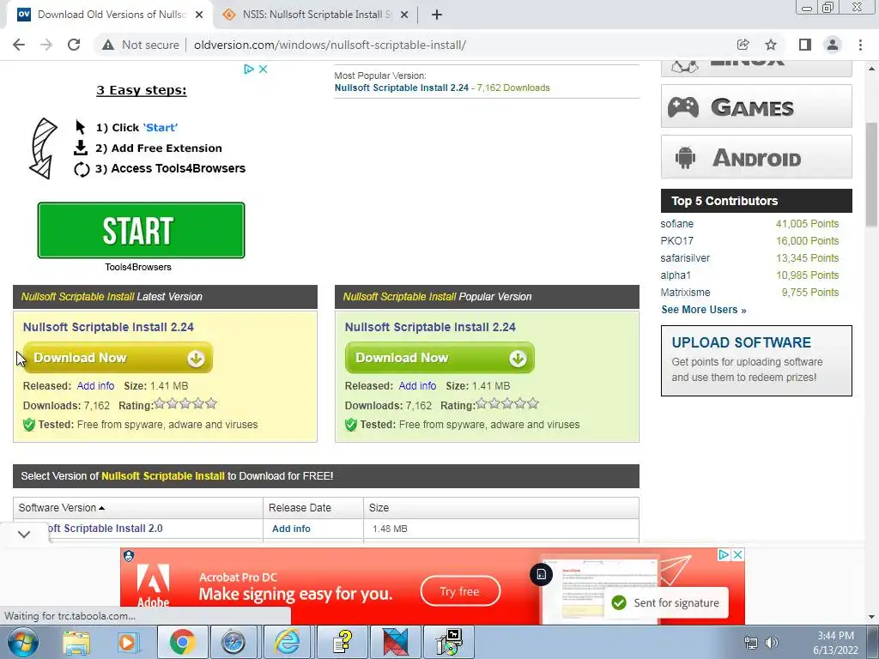Open the media player taskbar icon

click(x=129, y=642)
